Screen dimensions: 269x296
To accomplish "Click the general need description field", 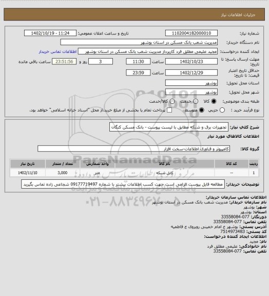I will (169, 127).
